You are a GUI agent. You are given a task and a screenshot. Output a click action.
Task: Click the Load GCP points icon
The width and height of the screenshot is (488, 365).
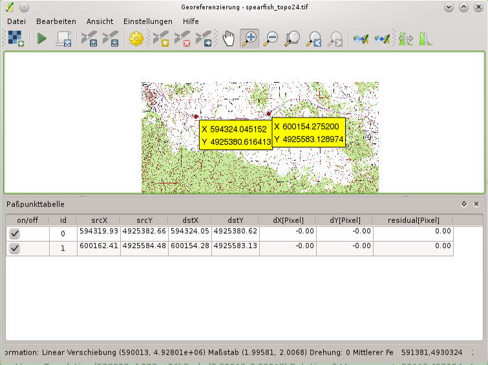89,39
